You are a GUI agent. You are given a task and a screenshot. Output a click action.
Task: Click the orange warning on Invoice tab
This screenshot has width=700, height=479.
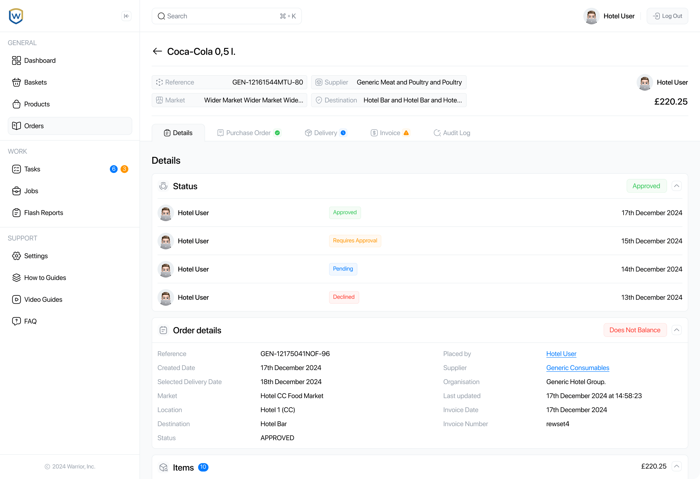406,133
